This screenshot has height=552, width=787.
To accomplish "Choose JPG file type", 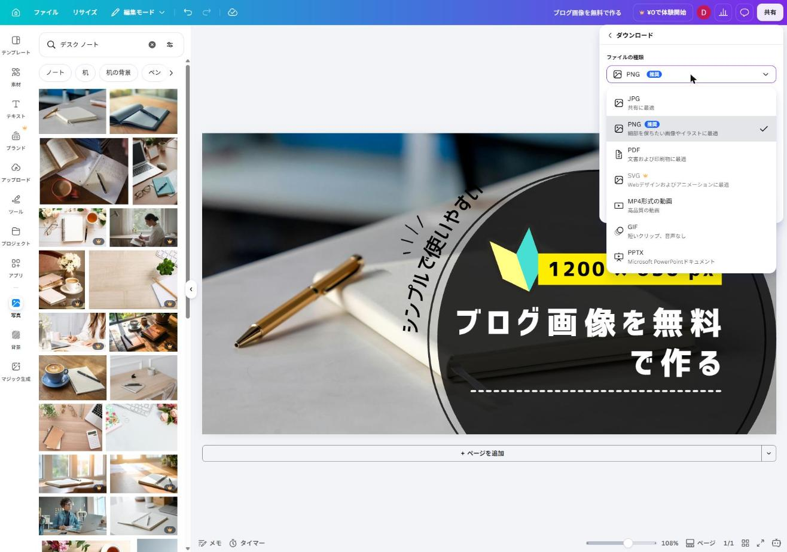I will (x=691, y=103).
